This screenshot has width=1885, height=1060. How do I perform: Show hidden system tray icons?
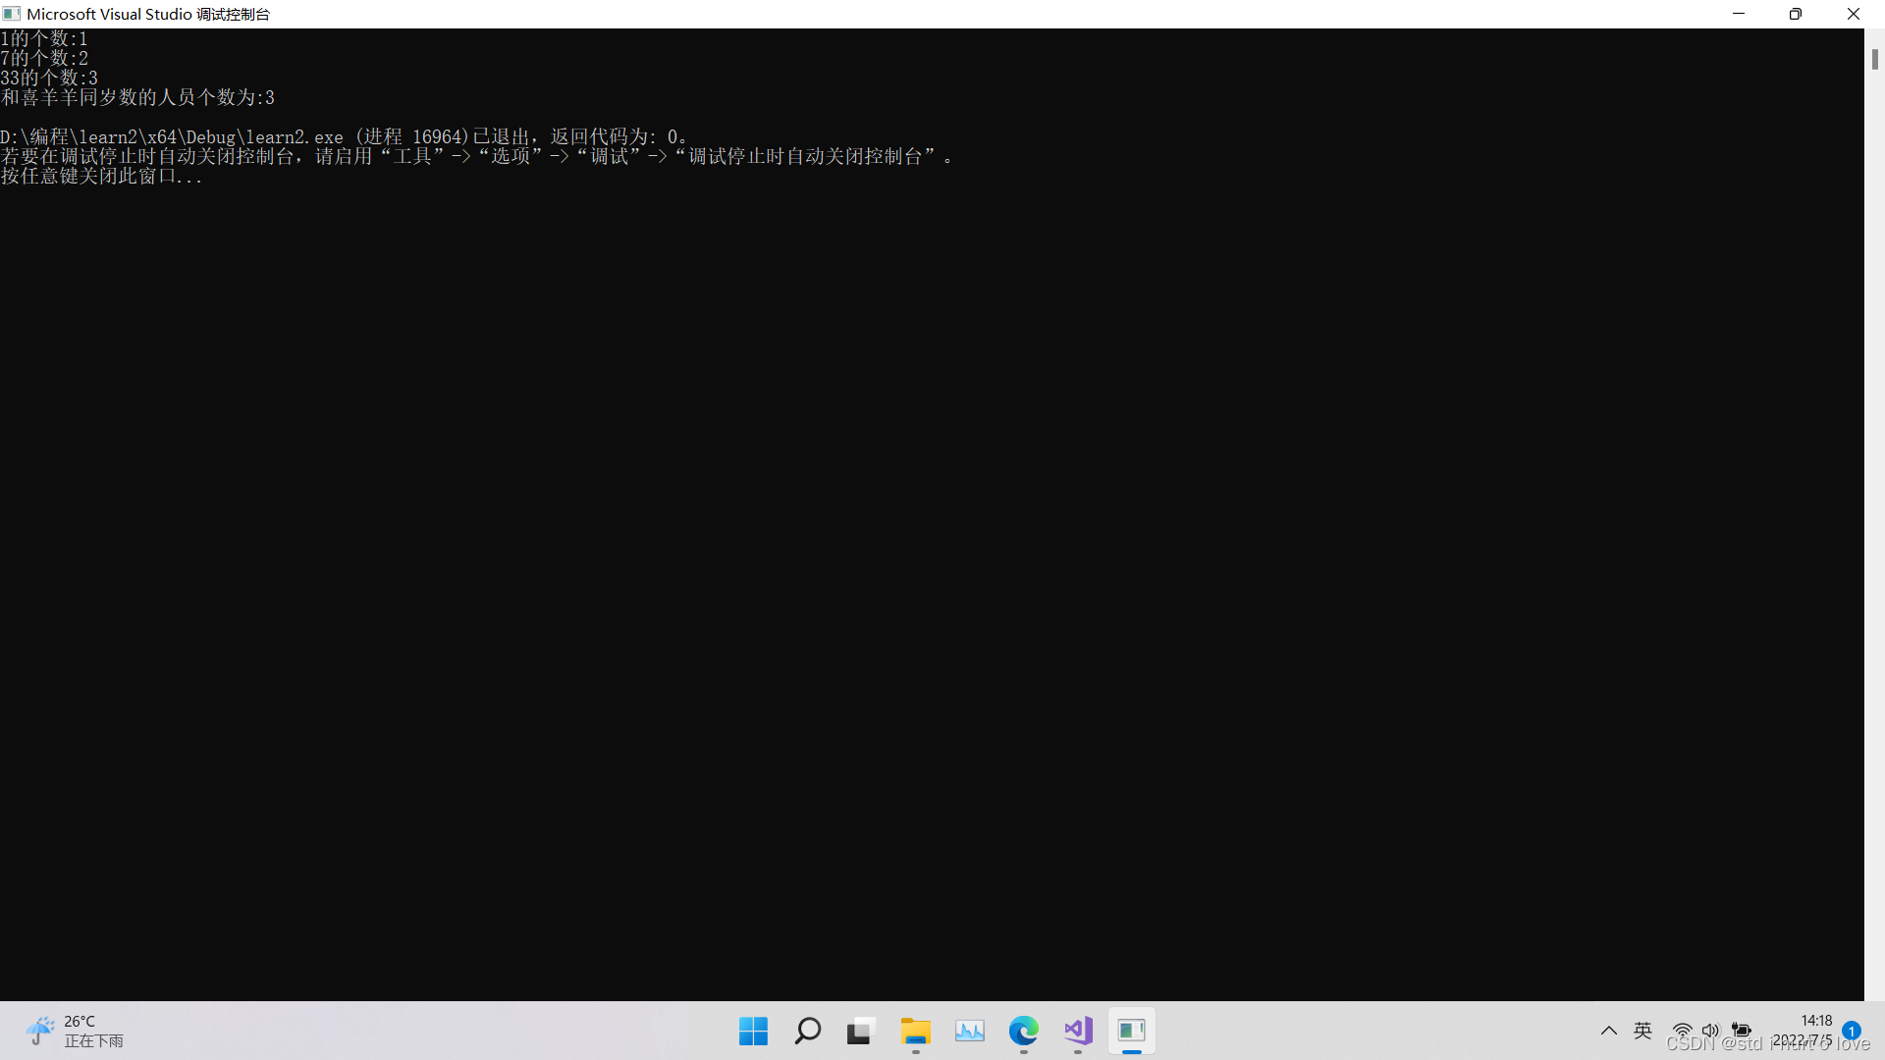pyautogui.click(x=1608, y=1031)
